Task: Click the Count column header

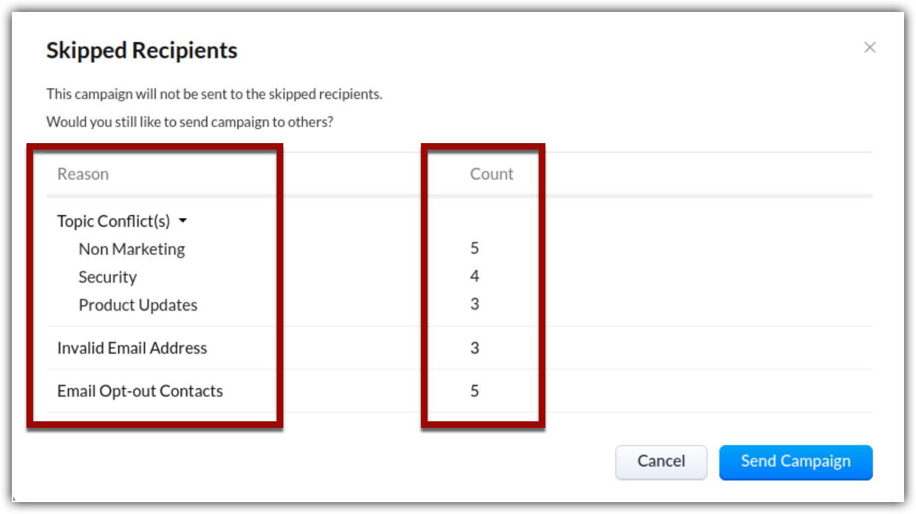Action: click(491, 174)
